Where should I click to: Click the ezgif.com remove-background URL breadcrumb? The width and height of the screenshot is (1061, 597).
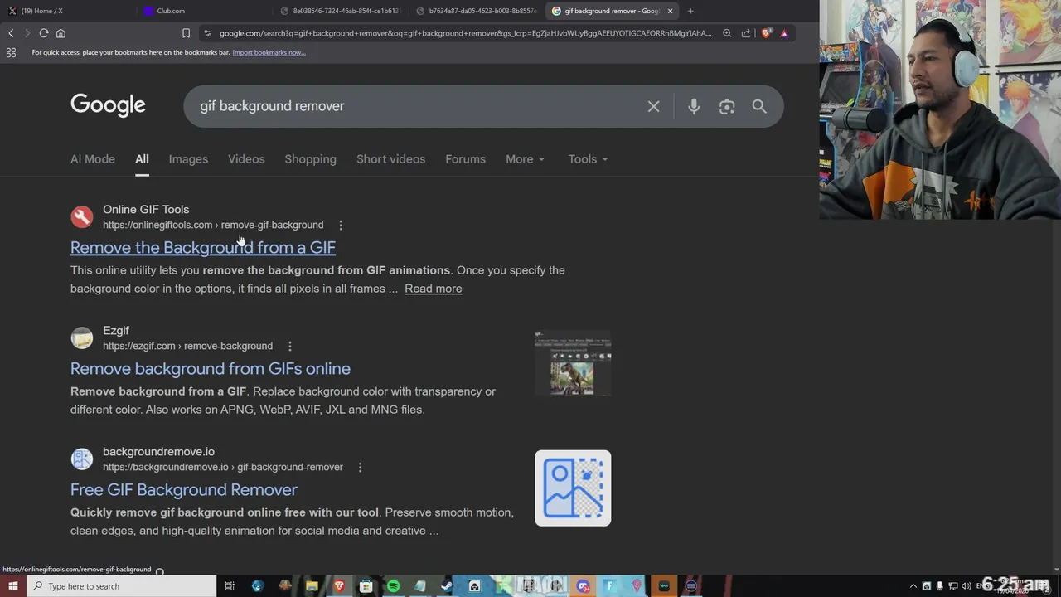pyautogui.click(x=187, y=346)
